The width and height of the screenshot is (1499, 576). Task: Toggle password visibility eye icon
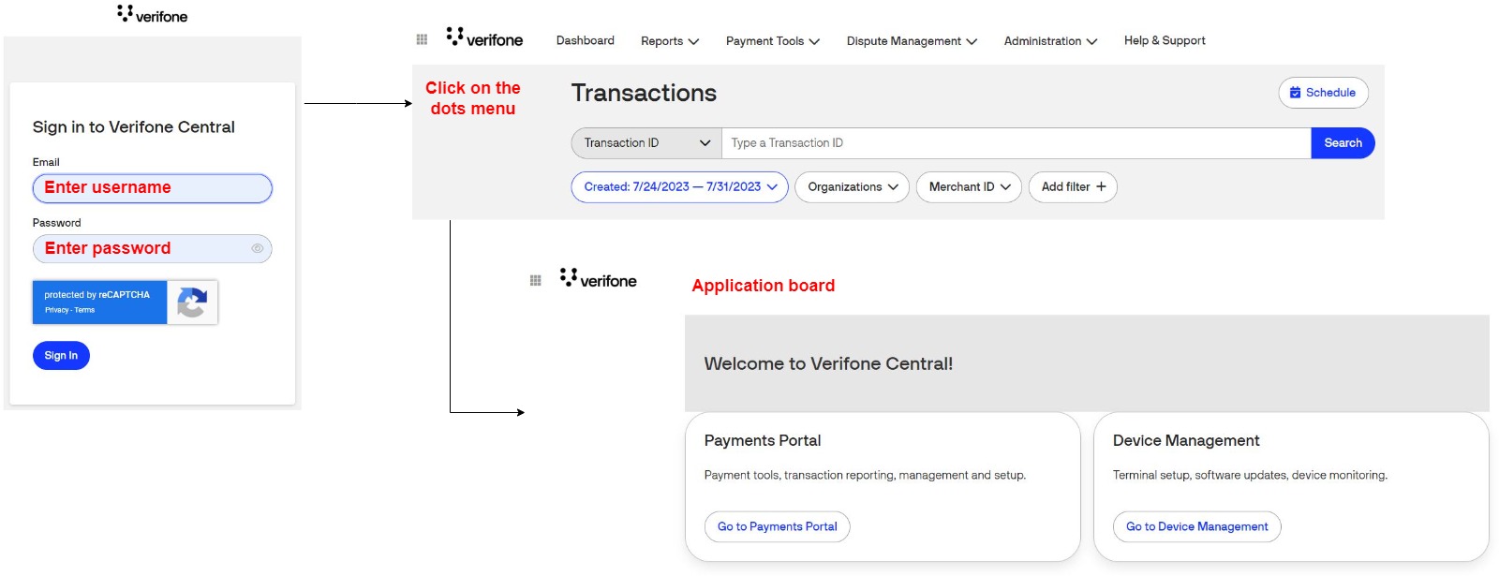258,248
